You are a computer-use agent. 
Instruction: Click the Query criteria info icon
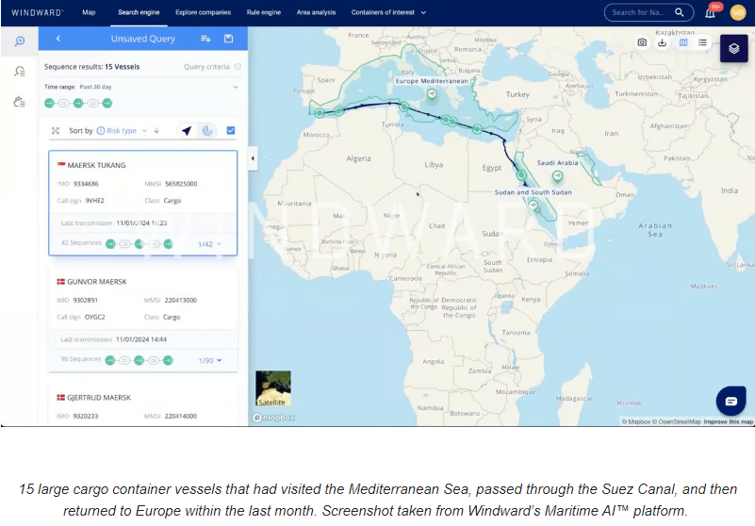pos(238,67)
